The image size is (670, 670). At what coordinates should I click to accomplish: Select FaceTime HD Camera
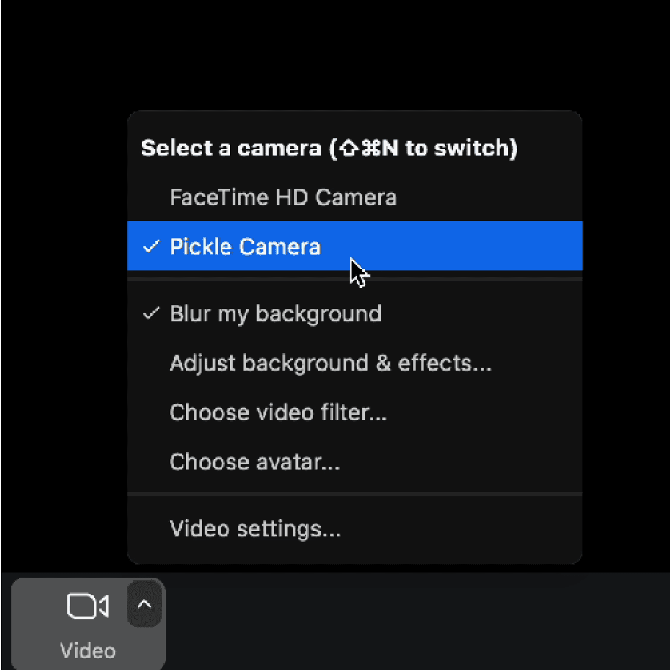coord(354,197)
